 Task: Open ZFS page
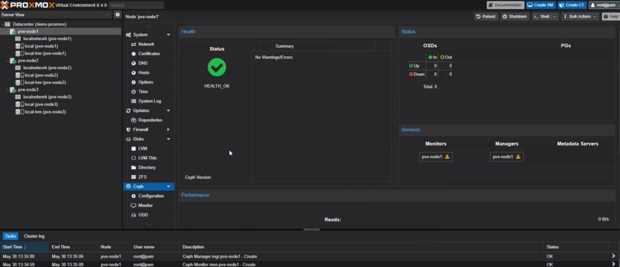(142, 177)
